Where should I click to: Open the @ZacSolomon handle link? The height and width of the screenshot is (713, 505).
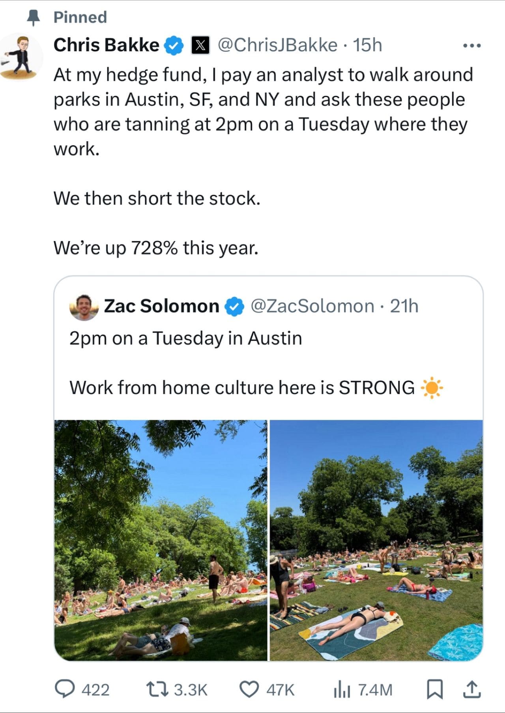click(312, 306)
